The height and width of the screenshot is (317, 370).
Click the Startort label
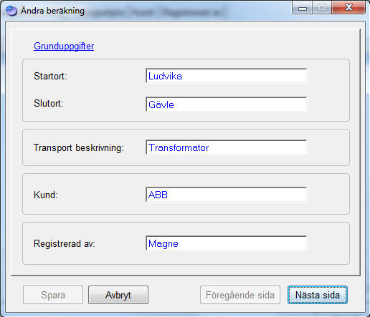(50, 77)
